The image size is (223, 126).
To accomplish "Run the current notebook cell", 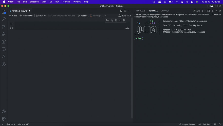I will click(11, 24).
